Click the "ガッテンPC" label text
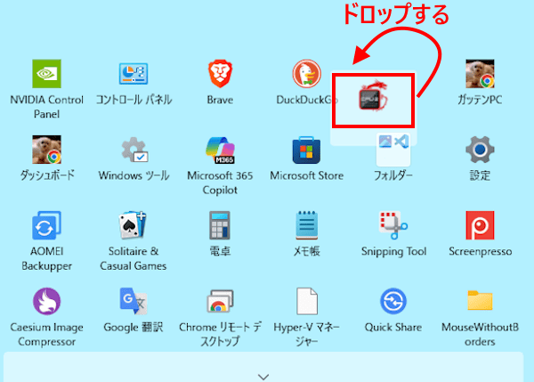The height and width of the screenshot is (382, 534). click(x=480, y=100)
